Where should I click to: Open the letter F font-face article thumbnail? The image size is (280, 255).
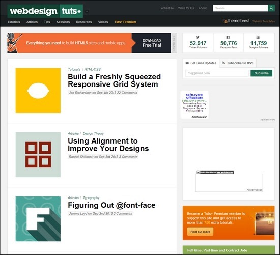coord(38,219)
